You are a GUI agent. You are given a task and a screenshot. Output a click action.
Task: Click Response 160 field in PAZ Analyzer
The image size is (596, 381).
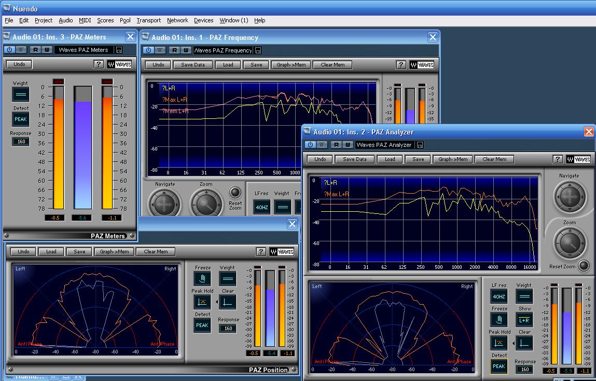point(525,369)
